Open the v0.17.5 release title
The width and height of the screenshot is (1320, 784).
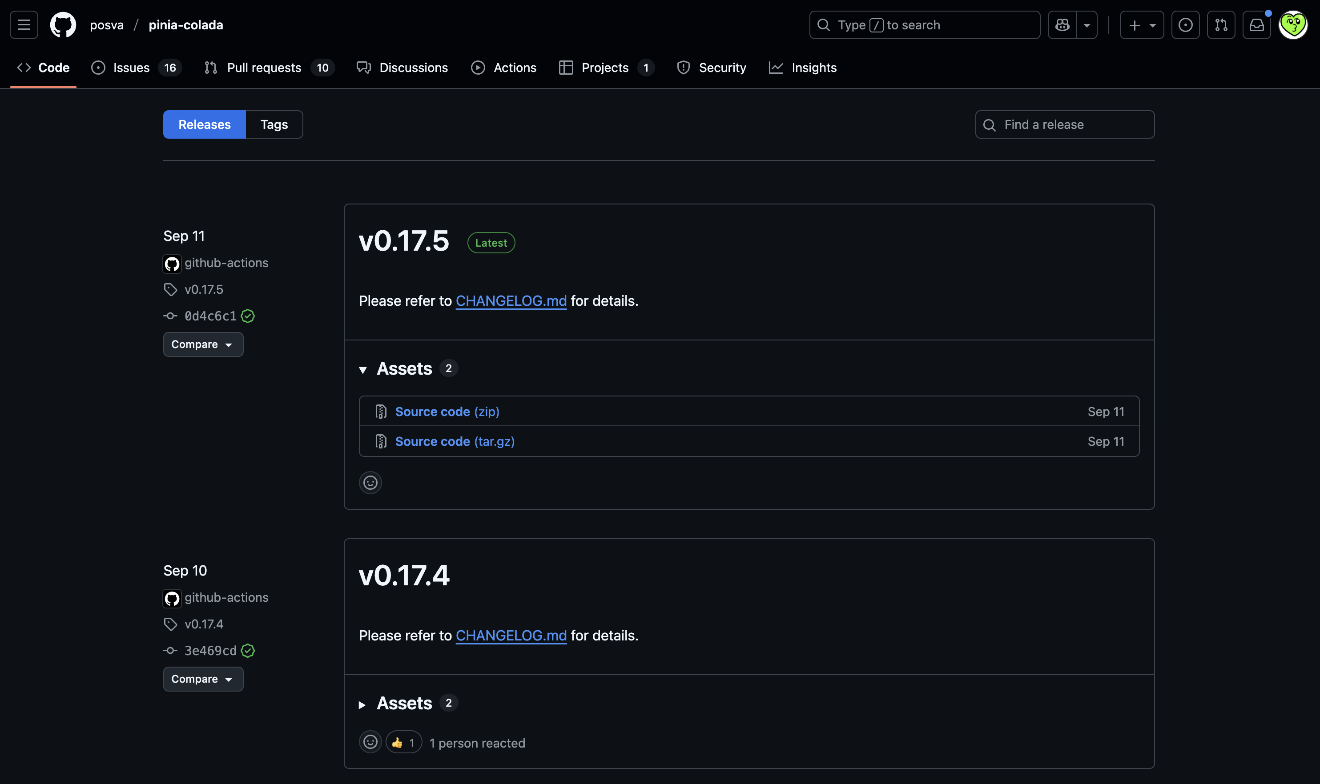(x=404, y=241)
